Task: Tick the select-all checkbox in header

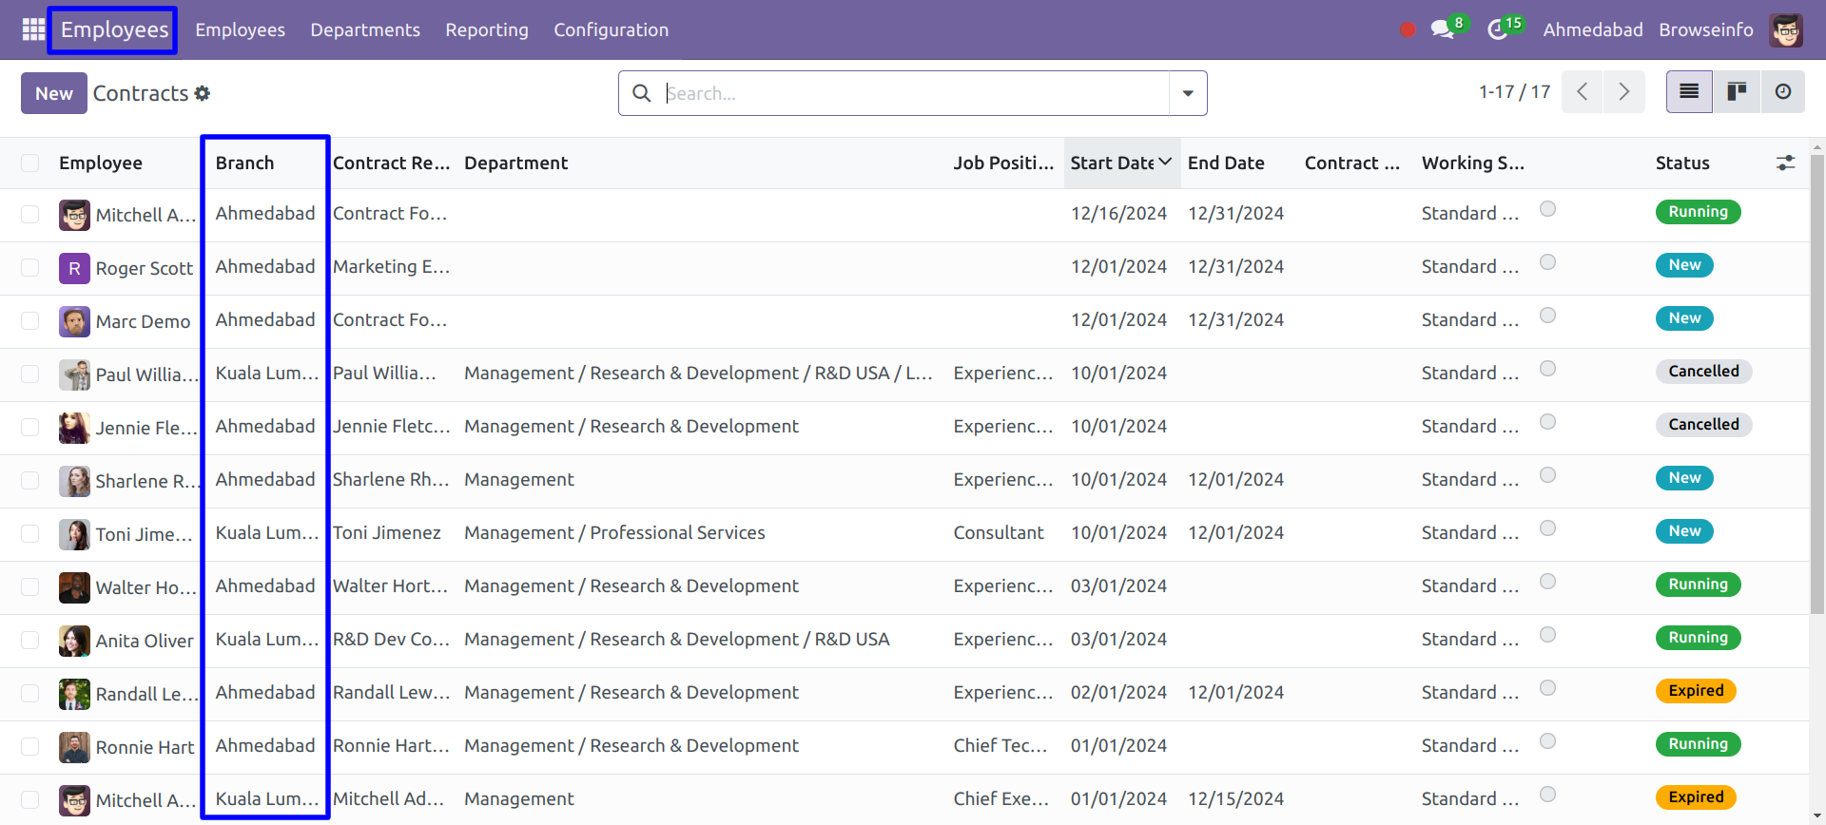Action: point(30,163)
